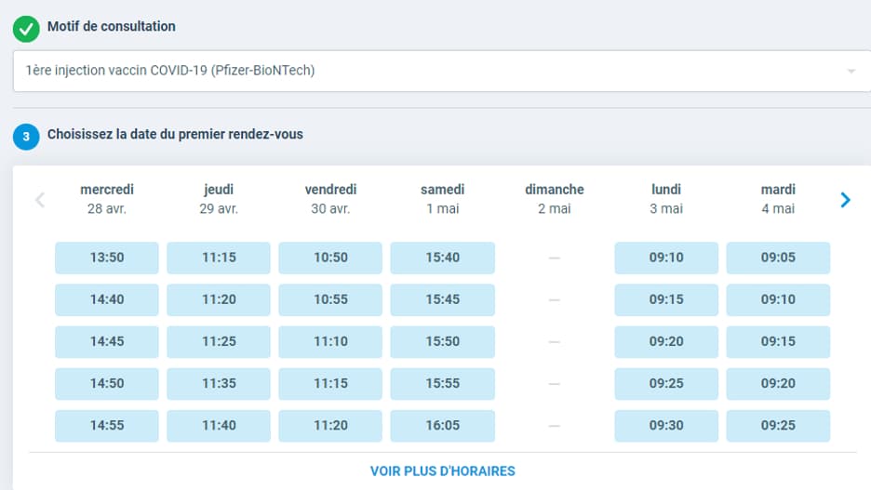Click the samedi 1 mai column header
871x490 pixels.
click(443, 199)
